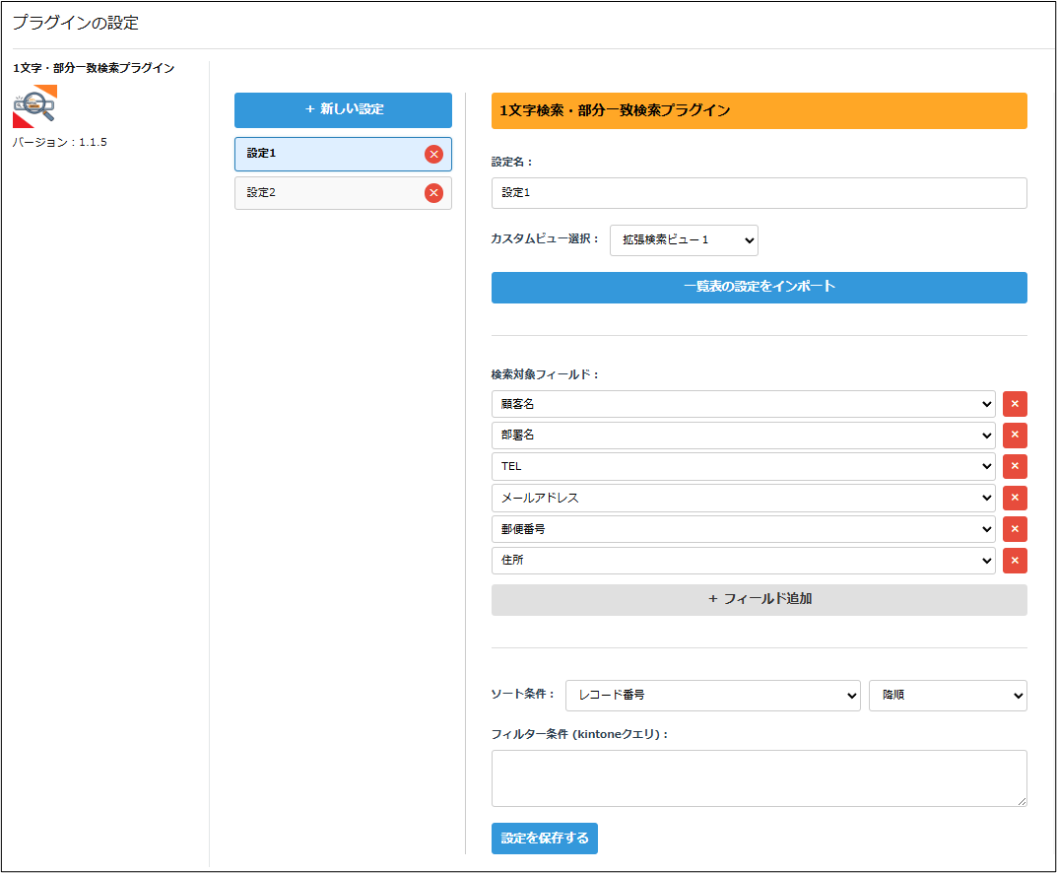Open the カスタムビュー選択 dropdown
The height and width of the screenshot is (873, 1057).
tap(684, 240)
